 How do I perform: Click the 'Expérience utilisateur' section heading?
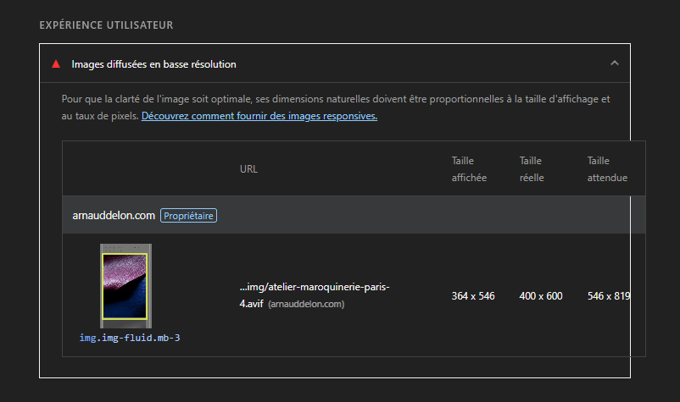tap(106, 25)
